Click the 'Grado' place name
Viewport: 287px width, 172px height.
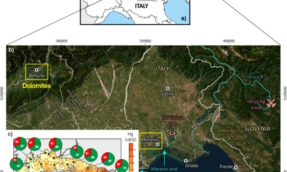(192, 166)
